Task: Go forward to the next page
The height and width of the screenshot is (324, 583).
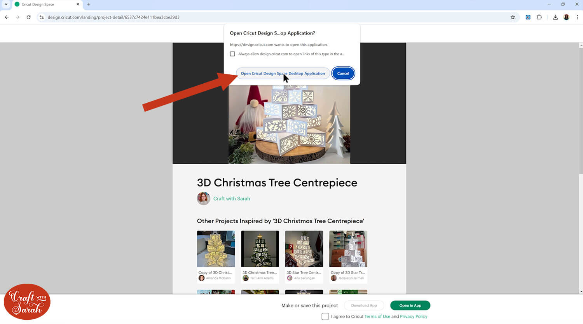Action: [x=17, y=17]
